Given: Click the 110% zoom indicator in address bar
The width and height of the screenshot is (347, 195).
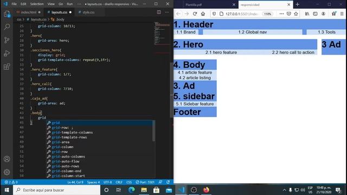Looking at the screenshot, I should 267,14.
